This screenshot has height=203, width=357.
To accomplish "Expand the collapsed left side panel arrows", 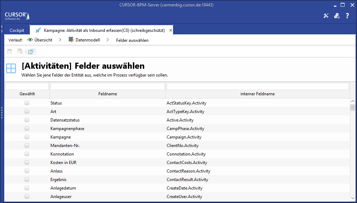I will tap(2, 29).
